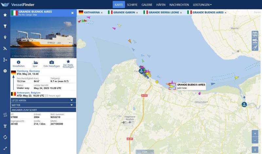Open the route branch icon in sidebar
Image resolution: width=262 pixels, height=154 pixels.
(x=5, y=60)
